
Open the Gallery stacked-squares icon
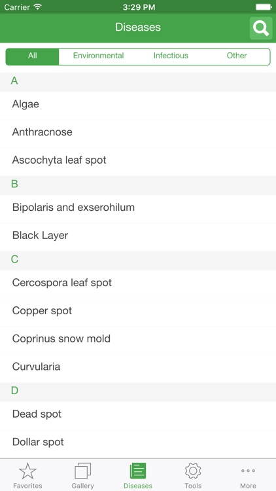click(82, 471)
